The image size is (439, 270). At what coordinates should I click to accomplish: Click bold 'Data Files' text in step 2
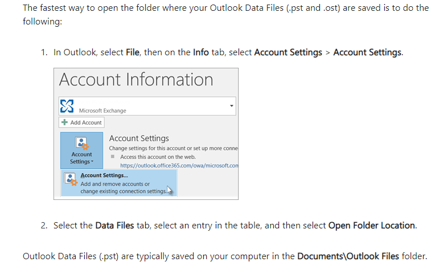coord(114,226)
